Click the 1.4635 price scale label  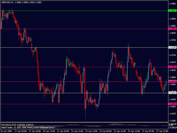click(x=173, y=70)
